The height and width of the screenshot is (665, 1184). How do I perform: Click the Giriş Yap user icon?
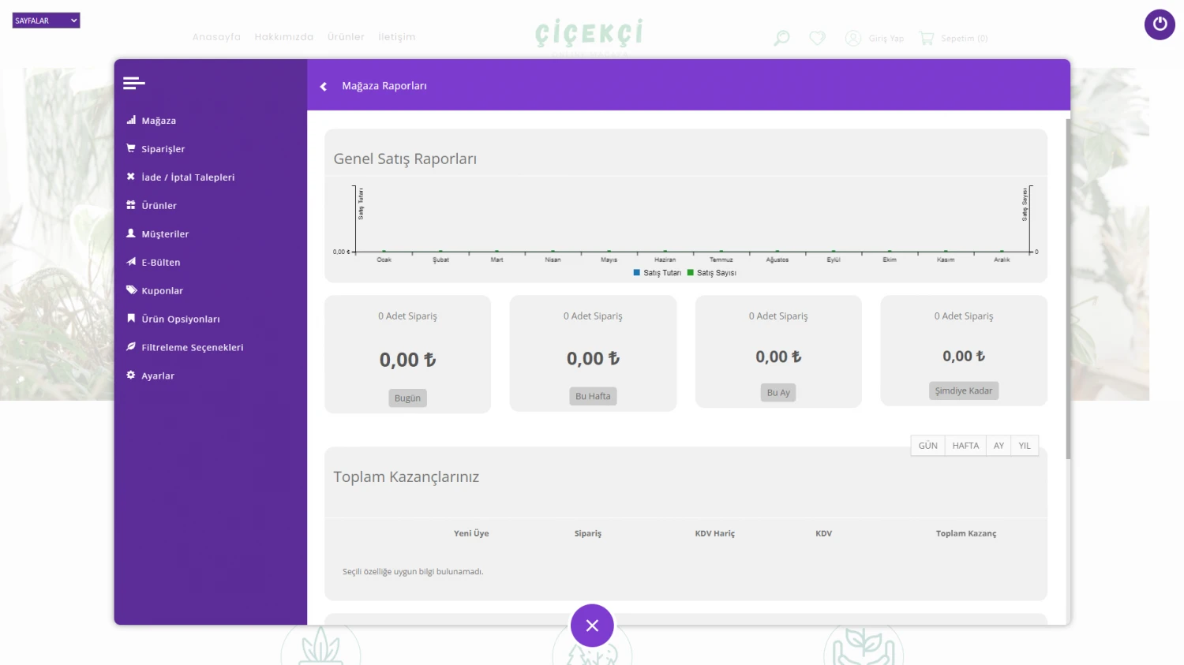click(x=853, y=38)
